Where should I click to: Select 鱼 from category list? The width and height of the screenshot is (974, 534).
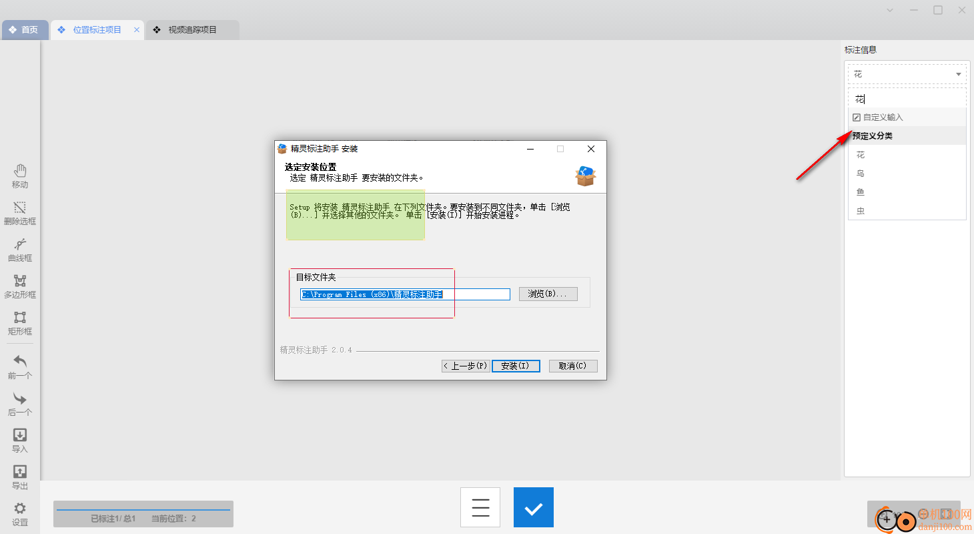click(907, 192)
